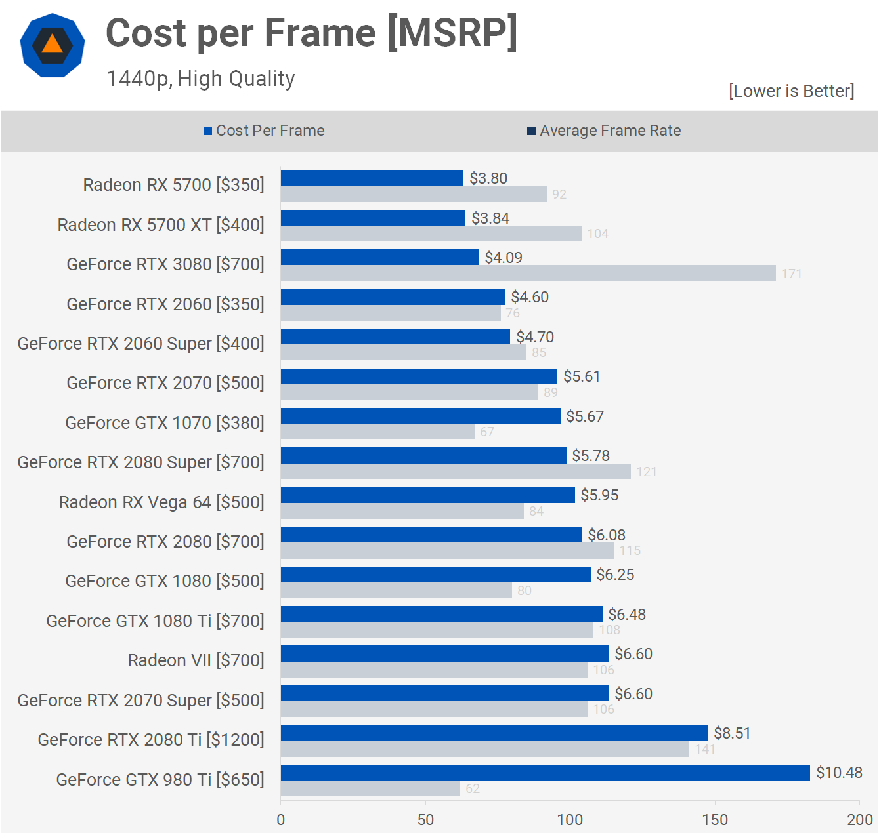The height and width of the screenshot is (833, 879).
Task: Select the GeForce RTX 2080 [$700] label
Action: pyautogui.click(x=165, y=542)
